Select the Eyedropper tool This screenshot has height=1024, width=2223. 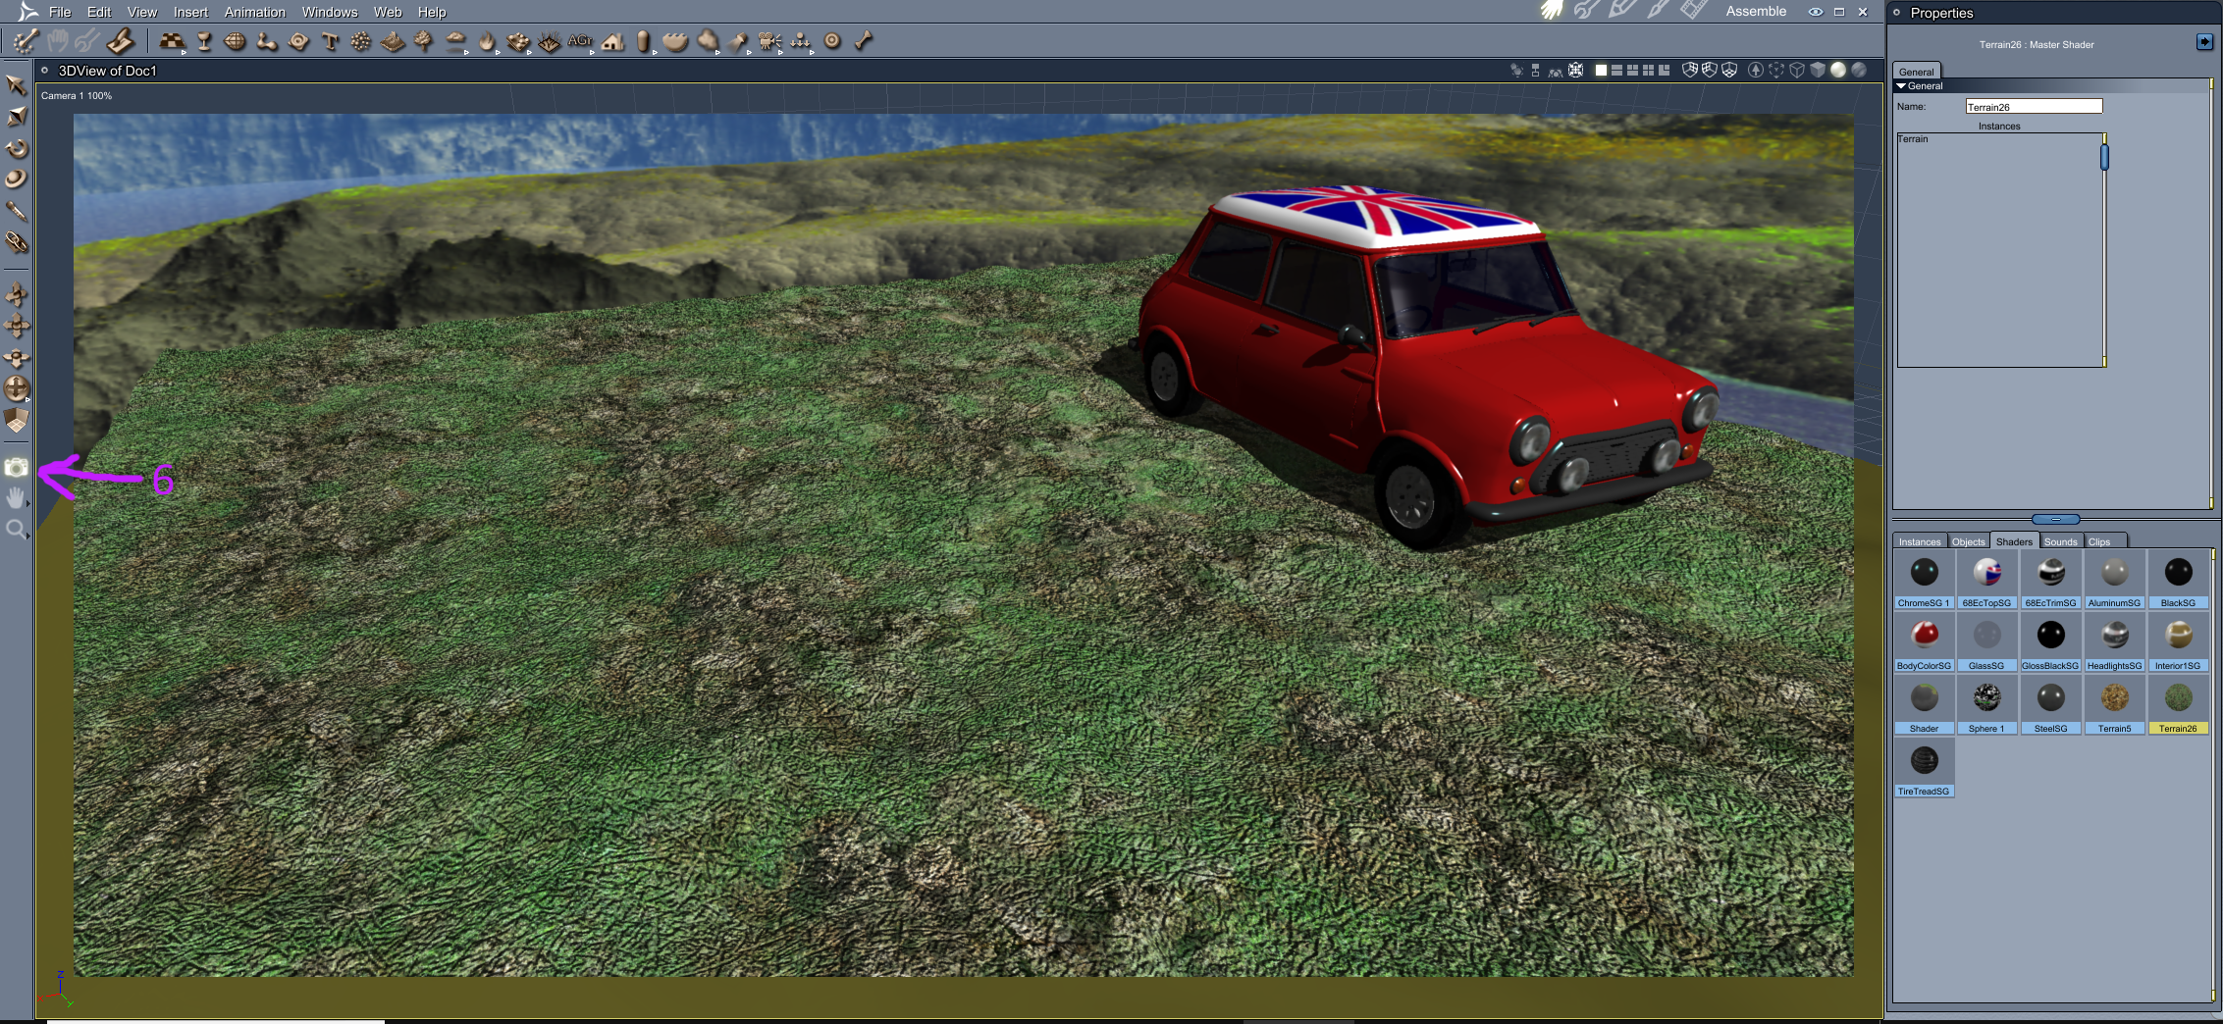[16, 210]
